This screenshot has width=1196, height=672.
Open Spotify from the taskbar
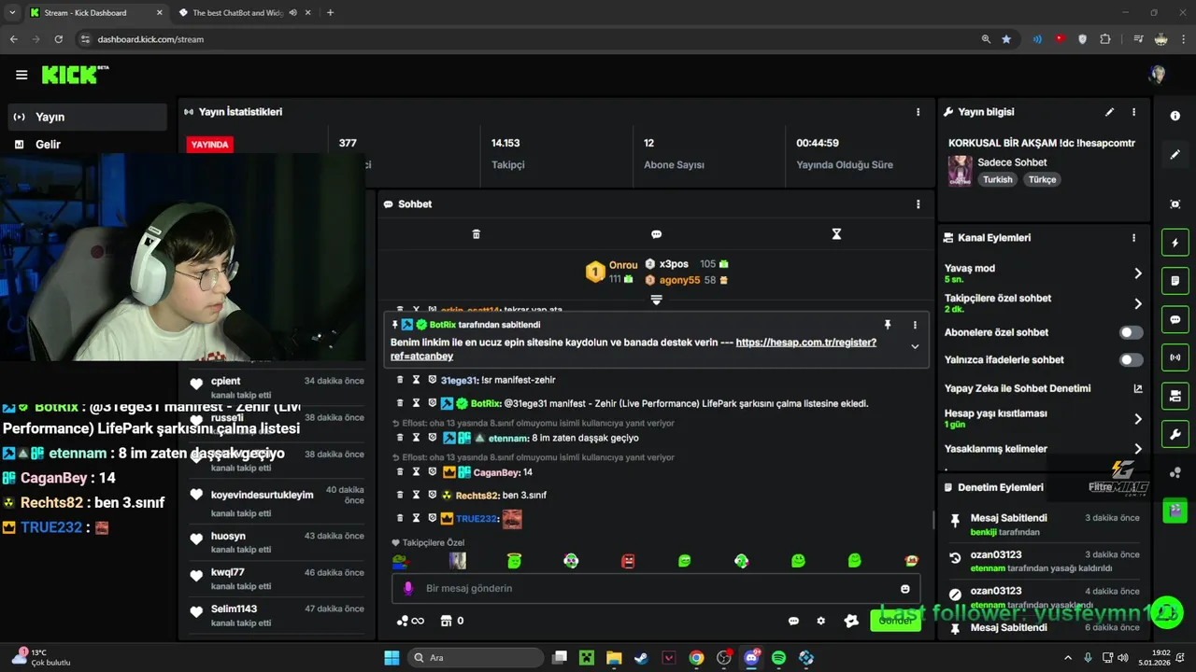click(778, 657)
